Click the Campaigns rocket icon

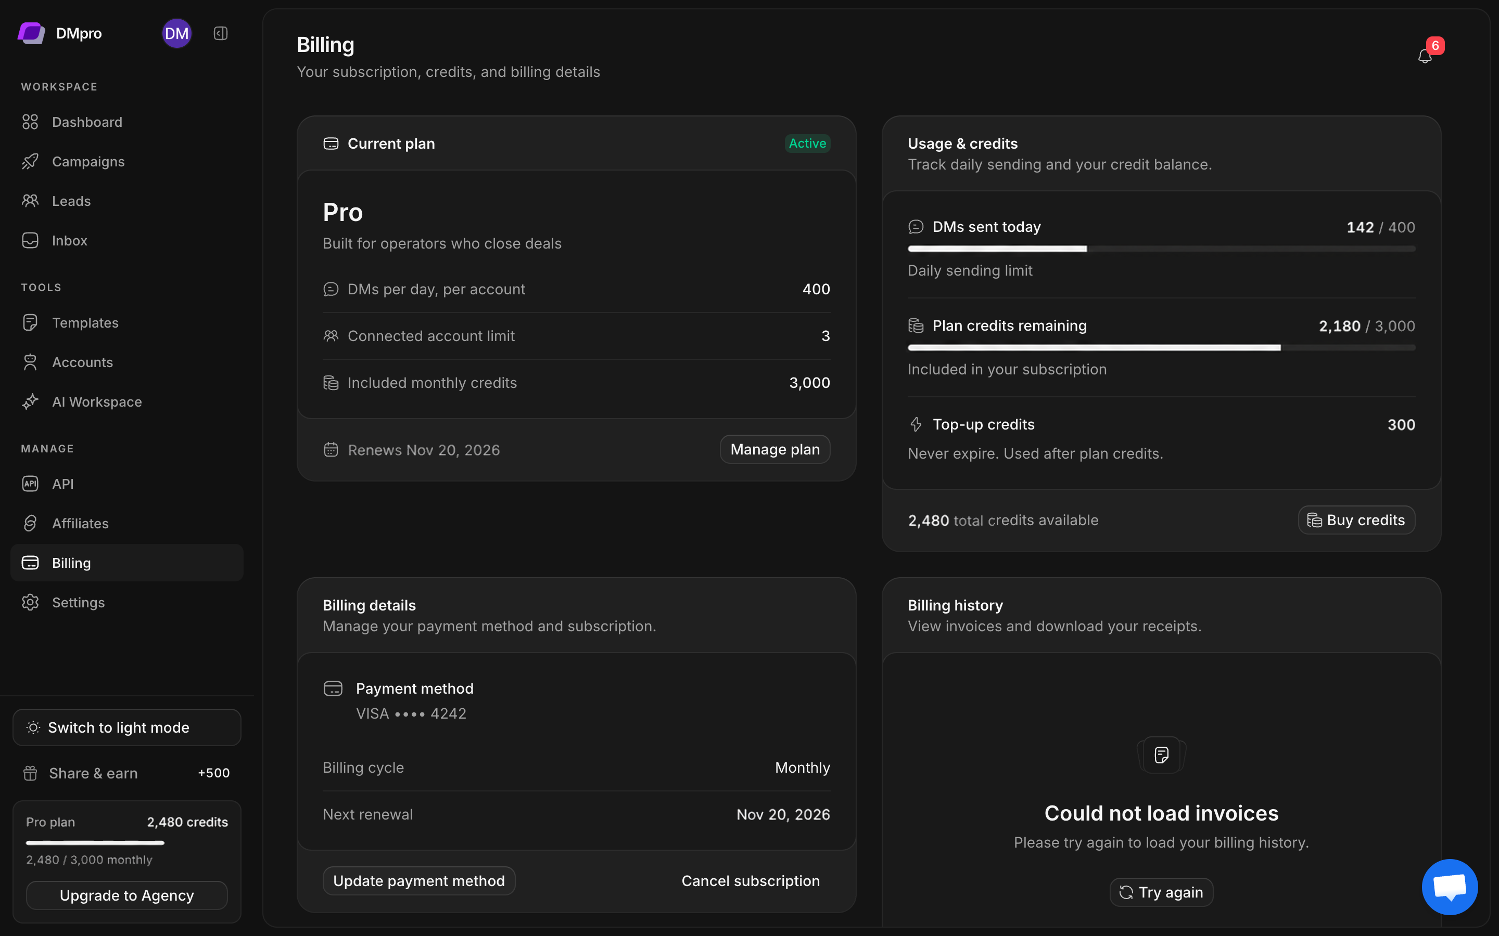pos(30,162)
